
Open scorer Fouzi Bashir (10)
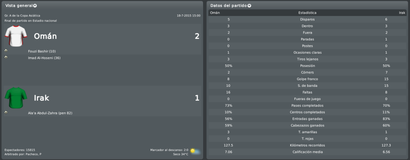point(42,51)
